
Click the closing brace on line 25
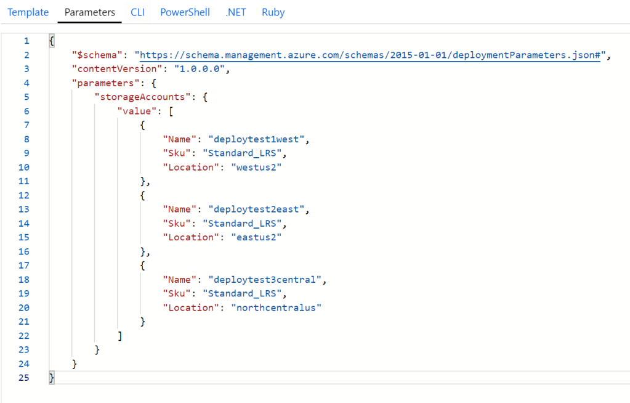click(52, 377)
